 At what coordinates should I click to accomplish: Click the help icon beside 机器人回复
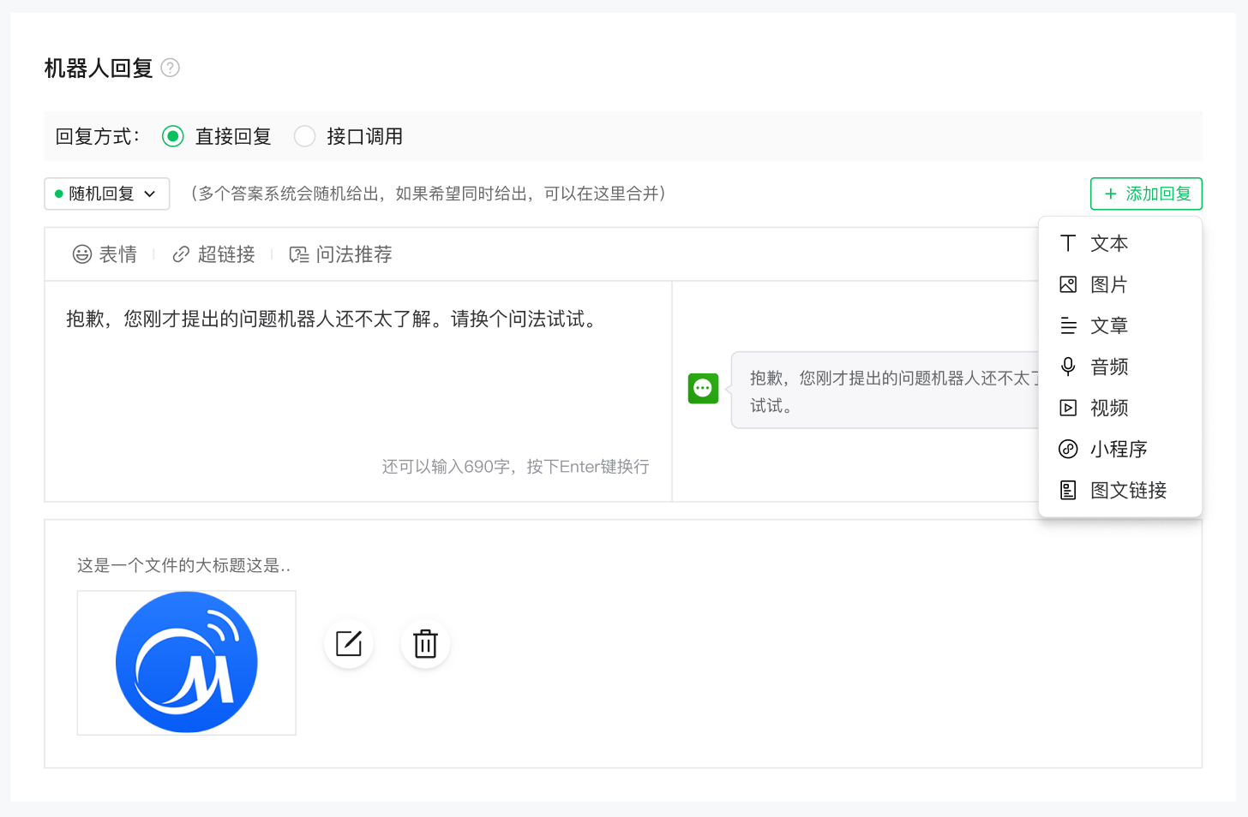(x=171, y=68)
